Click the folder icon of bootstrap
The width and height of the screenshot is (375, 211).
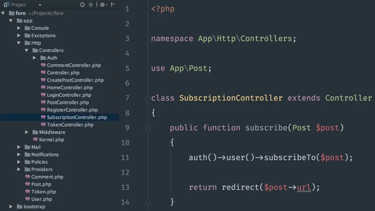(20, 206)
